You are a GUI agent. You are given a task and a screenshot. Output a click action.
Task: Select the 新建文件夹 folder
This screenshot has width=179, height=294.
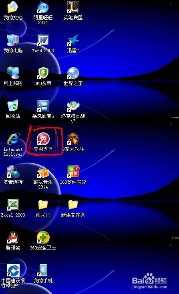(73, 205)
